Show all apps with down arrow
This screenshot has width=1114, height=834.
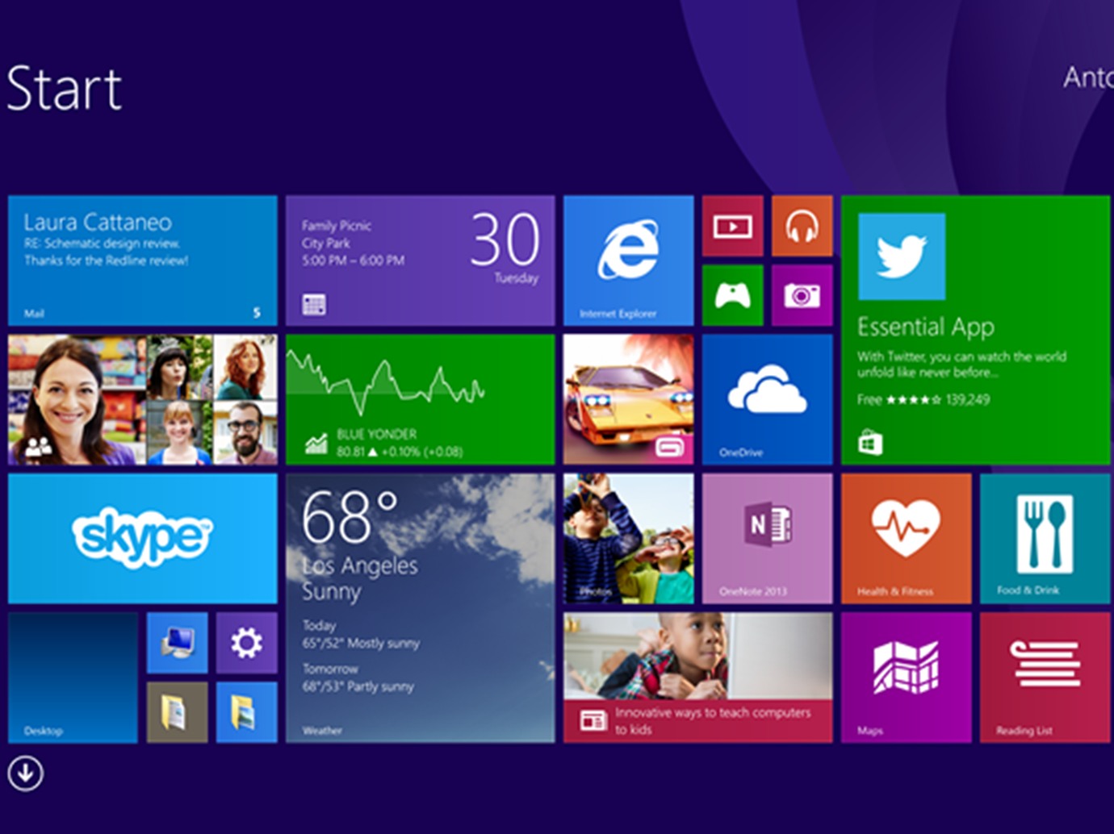pyautogui.click(x=26, y=774)
